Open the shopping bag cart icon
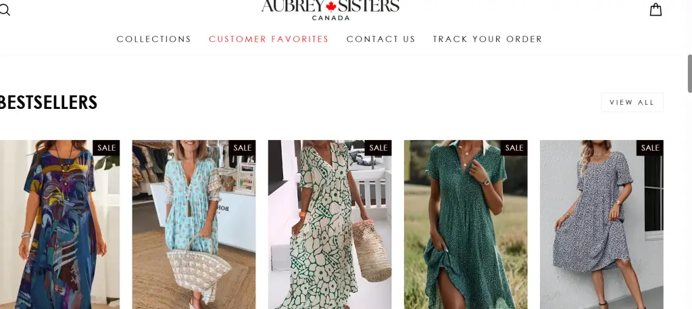 [656, 9]
